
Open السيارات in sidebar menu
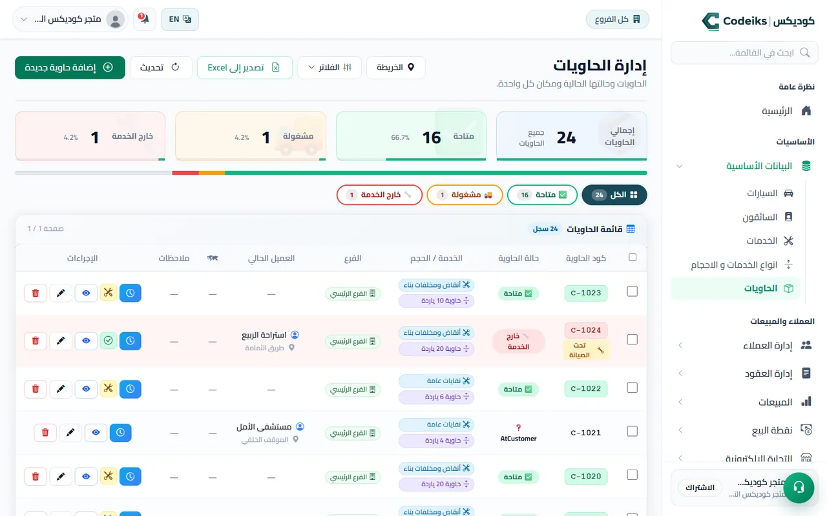coord(736,193)
